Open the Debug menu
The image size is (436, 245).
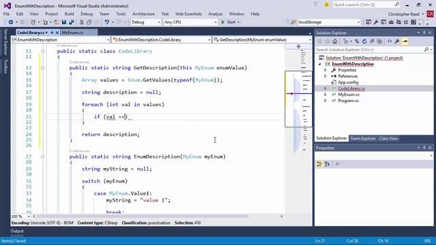87,14
